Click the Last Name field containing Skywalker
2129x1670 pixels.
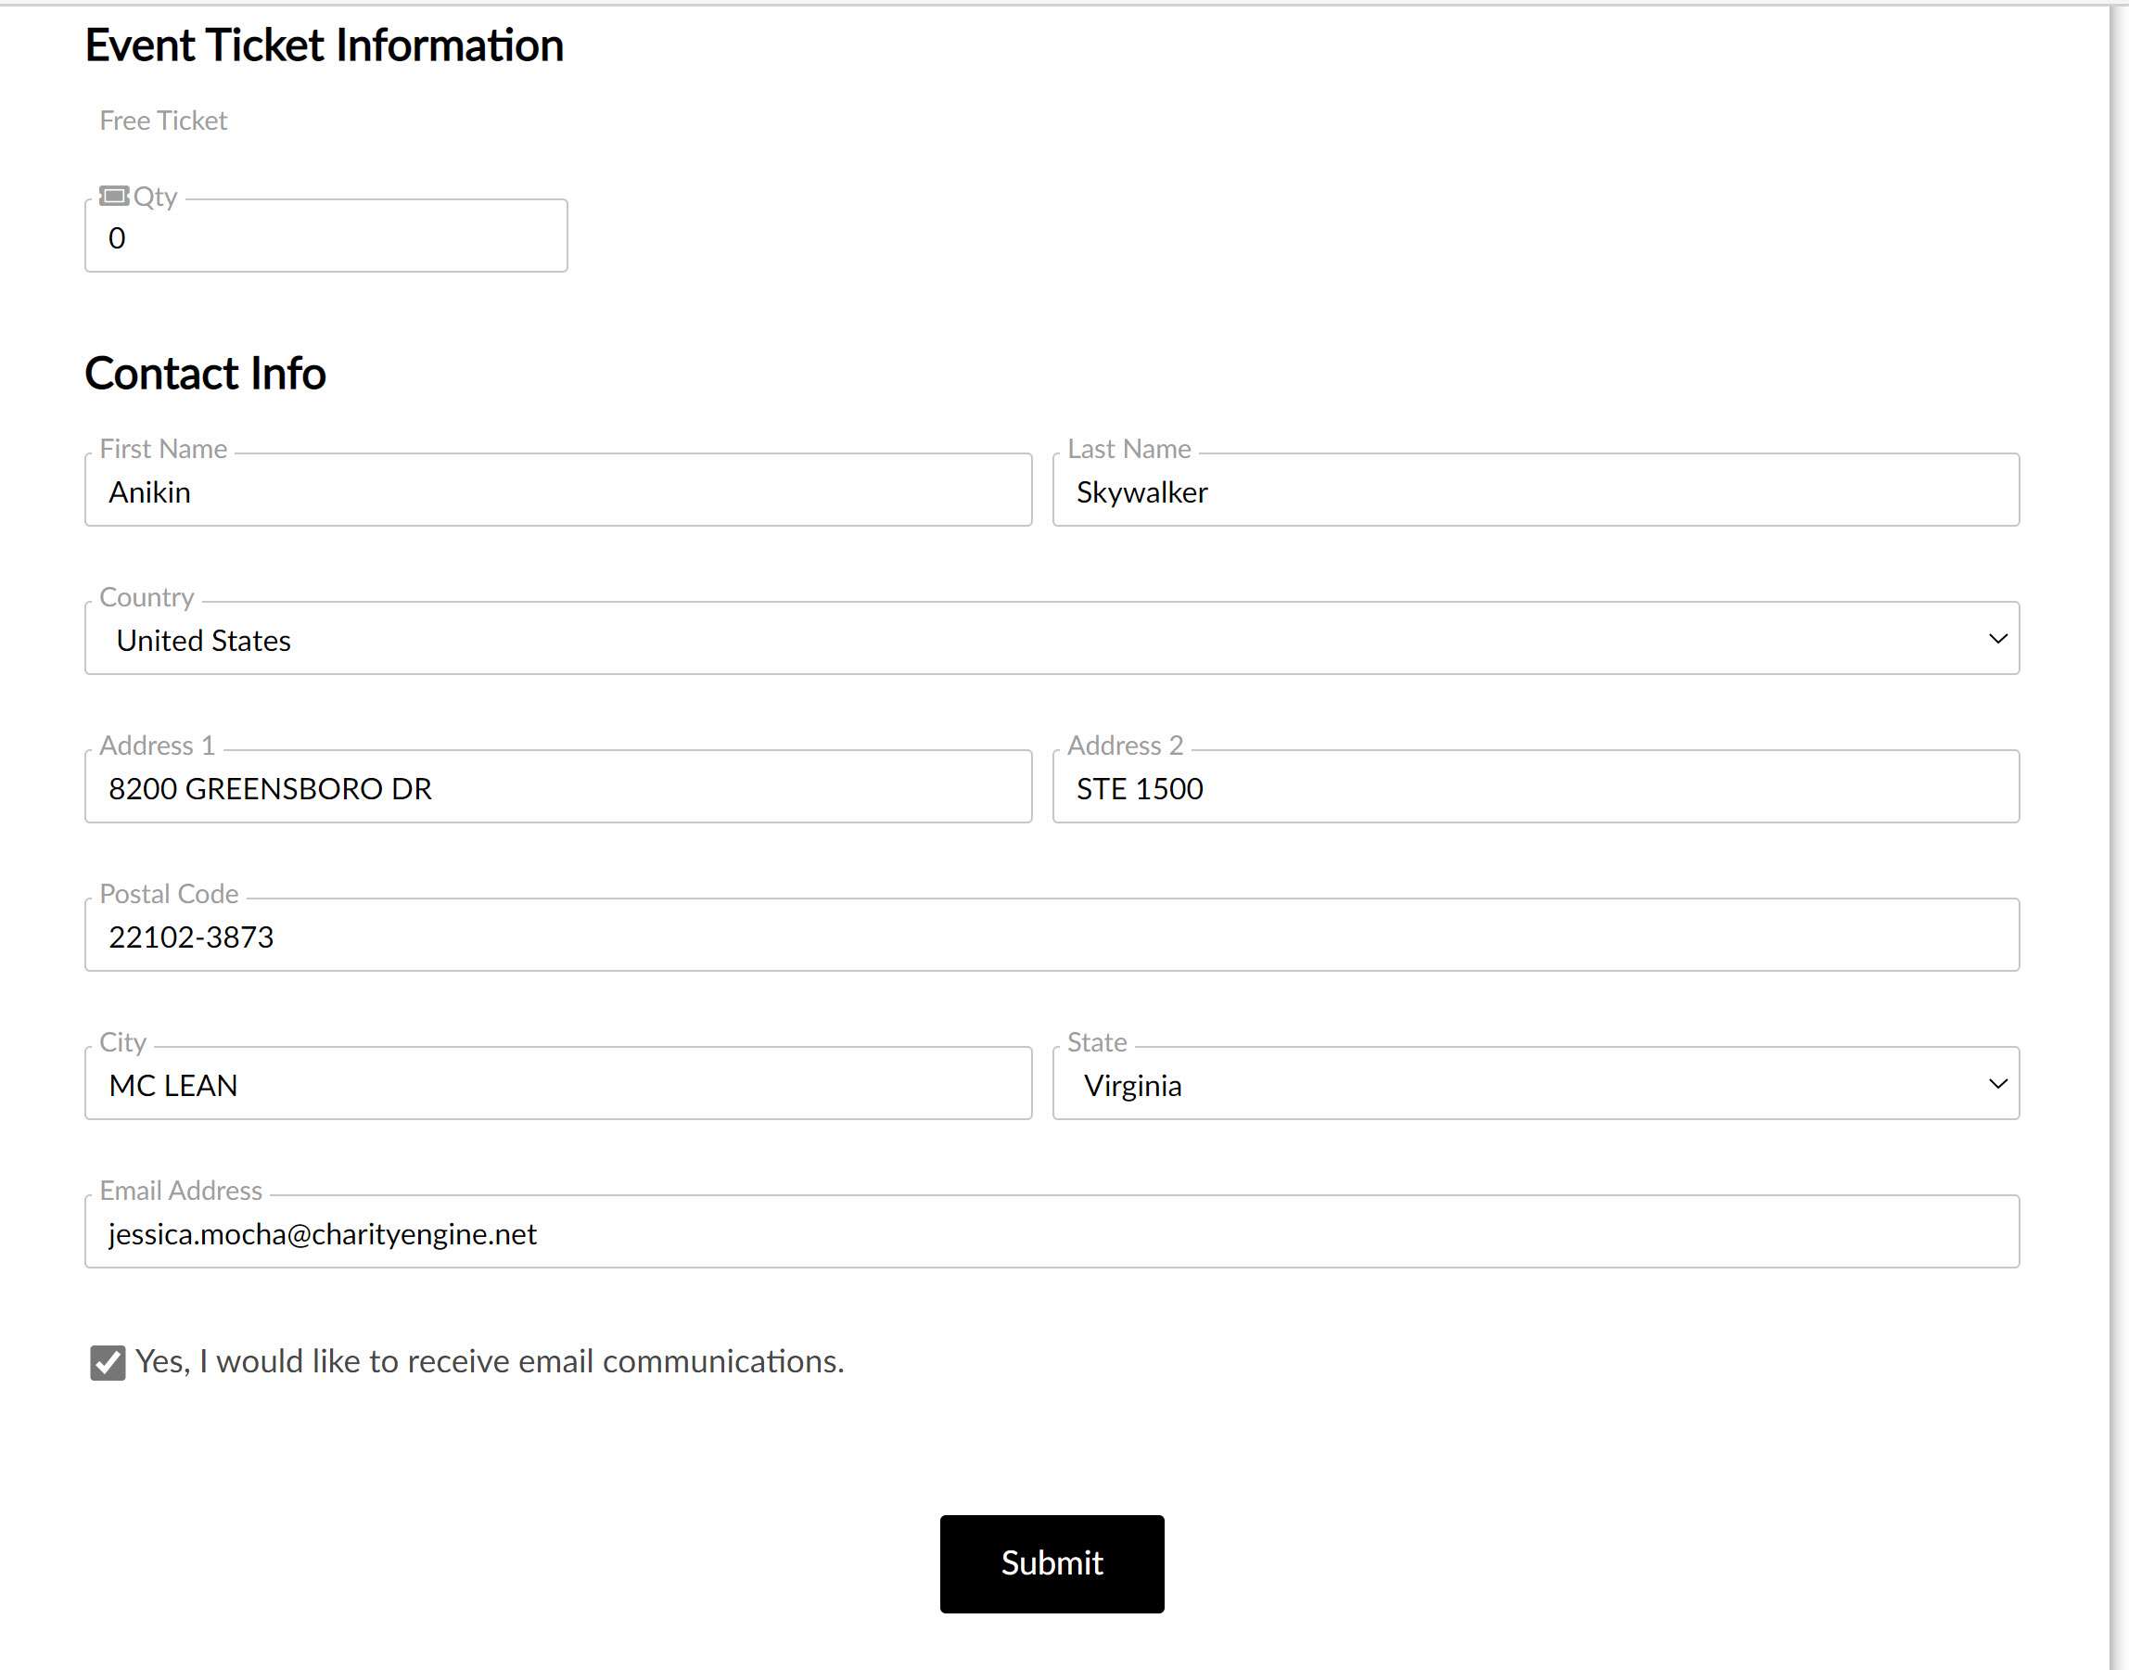tap(1536, 490)
